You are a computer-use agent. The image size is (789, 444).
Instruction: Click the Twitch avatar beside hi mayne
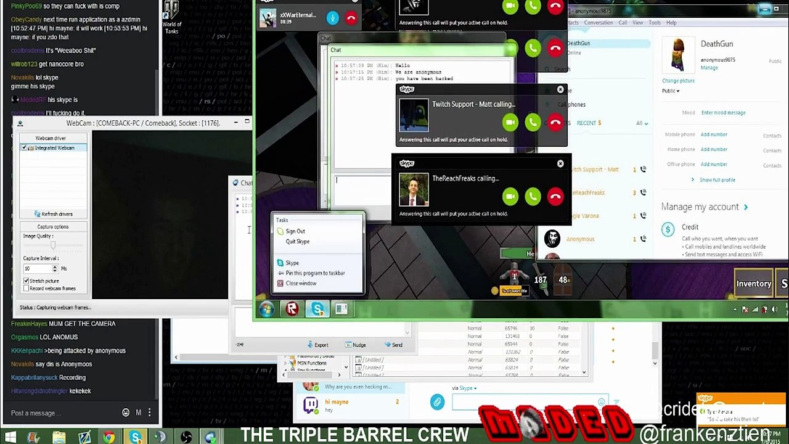tap(311, 405)
